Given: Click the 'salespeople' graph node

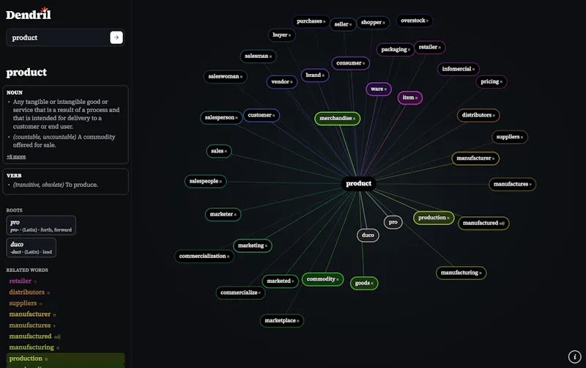Looking at the screenshot, I should (205, 181).
